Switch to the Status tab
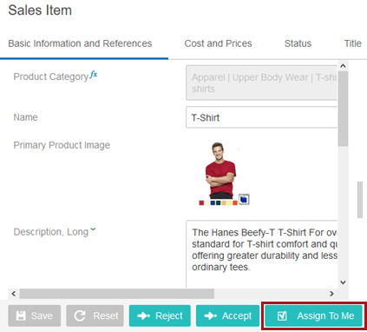Image resolution: width=367 pixels, height=332 pixels. point(298,43)
